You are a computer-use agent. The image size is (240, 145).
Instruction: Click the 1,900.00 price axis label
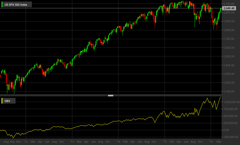coord(229,21)
